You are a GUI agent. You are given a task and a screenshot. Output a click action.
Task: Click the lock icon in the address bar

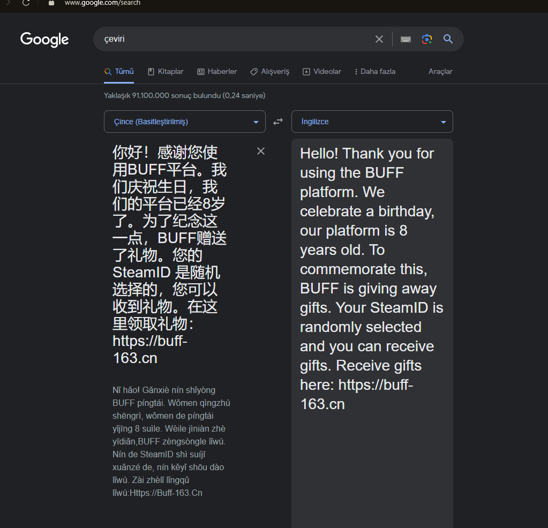(51, 3)
